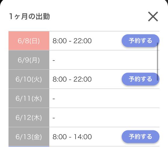Click the empty dash entry for 6/11
This screenshot has height=147, width=168.
(x=54, y=99)
